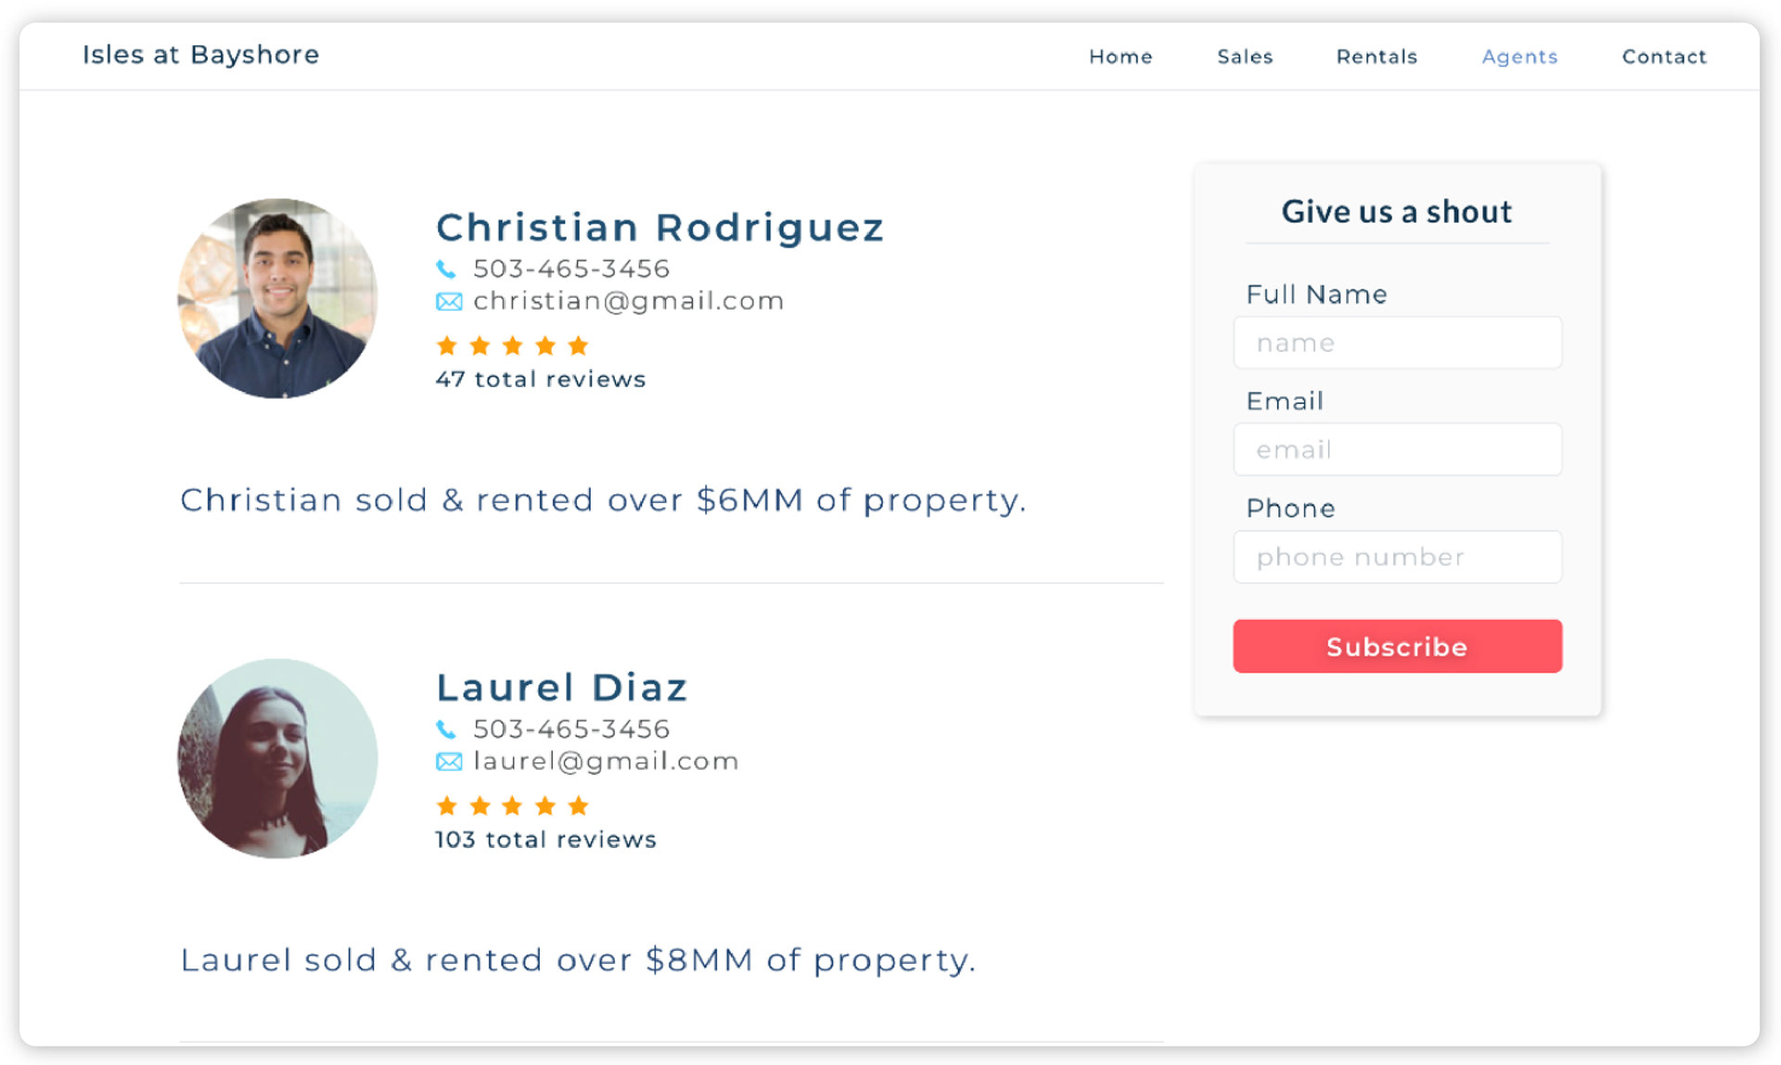
Task: Click Laurel Diaz's first rating star
Action: pos(447,805)
